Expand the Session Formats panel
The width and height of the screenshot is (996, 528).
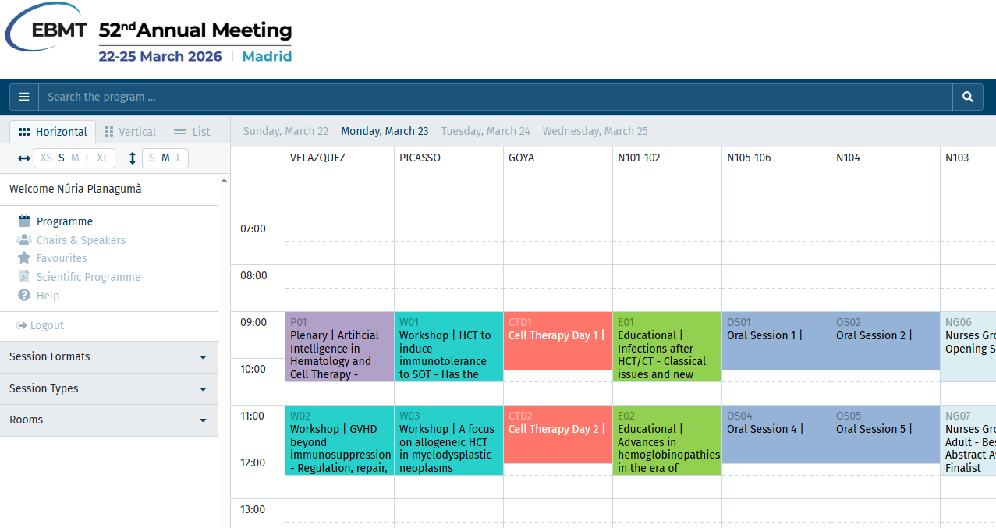(x=109, y=357)
